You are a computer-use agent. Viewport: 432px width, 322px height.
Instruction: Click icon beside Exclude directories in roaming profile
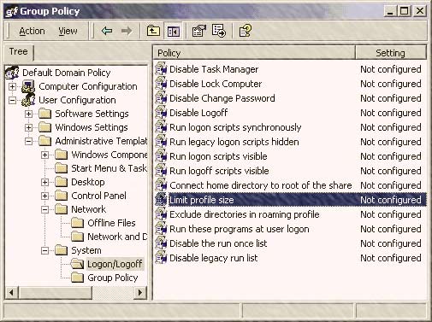(161, 214)
